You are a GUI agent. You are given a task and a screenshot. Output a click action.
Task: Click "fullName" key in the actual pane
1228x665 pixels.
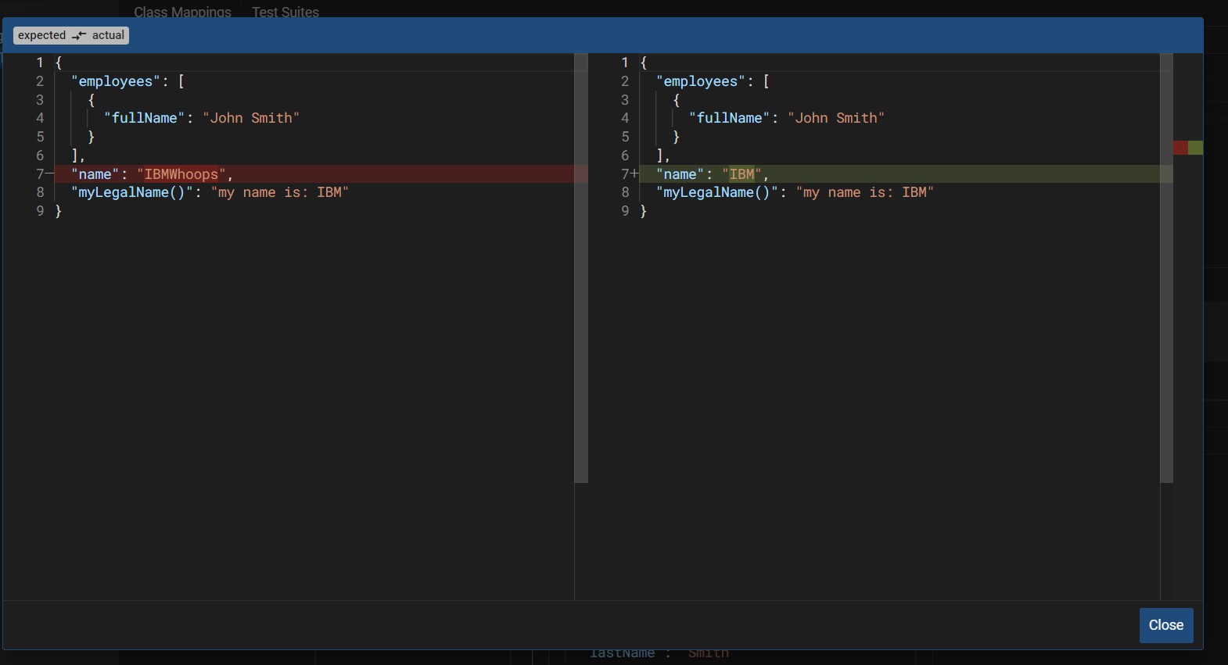click(730, 118)
